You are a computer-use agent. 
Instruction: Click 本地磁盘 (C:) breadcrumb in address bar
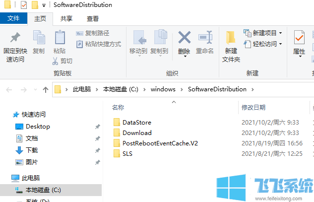(121, 89)
